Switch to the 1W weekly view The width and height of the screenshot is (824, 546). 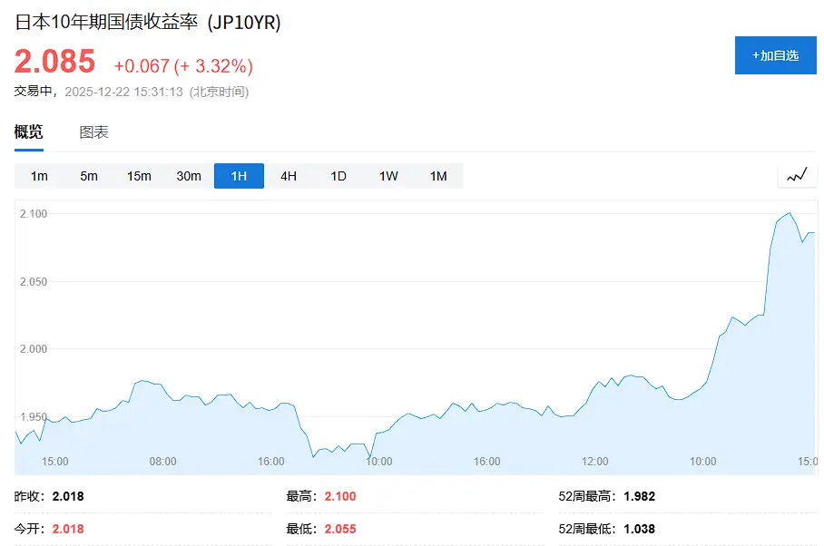coord(387,176)
